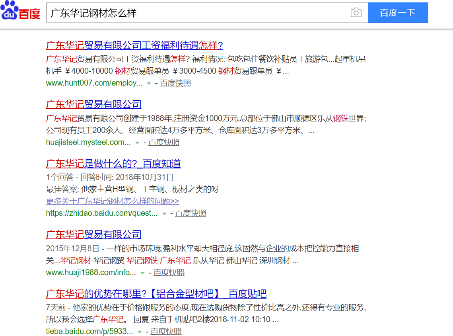Viewport: 453px width, 336px height.
Task: Open 百度快照 for tieba.baidu.com result
Action: pyautogui.click(x=166, y=332)
